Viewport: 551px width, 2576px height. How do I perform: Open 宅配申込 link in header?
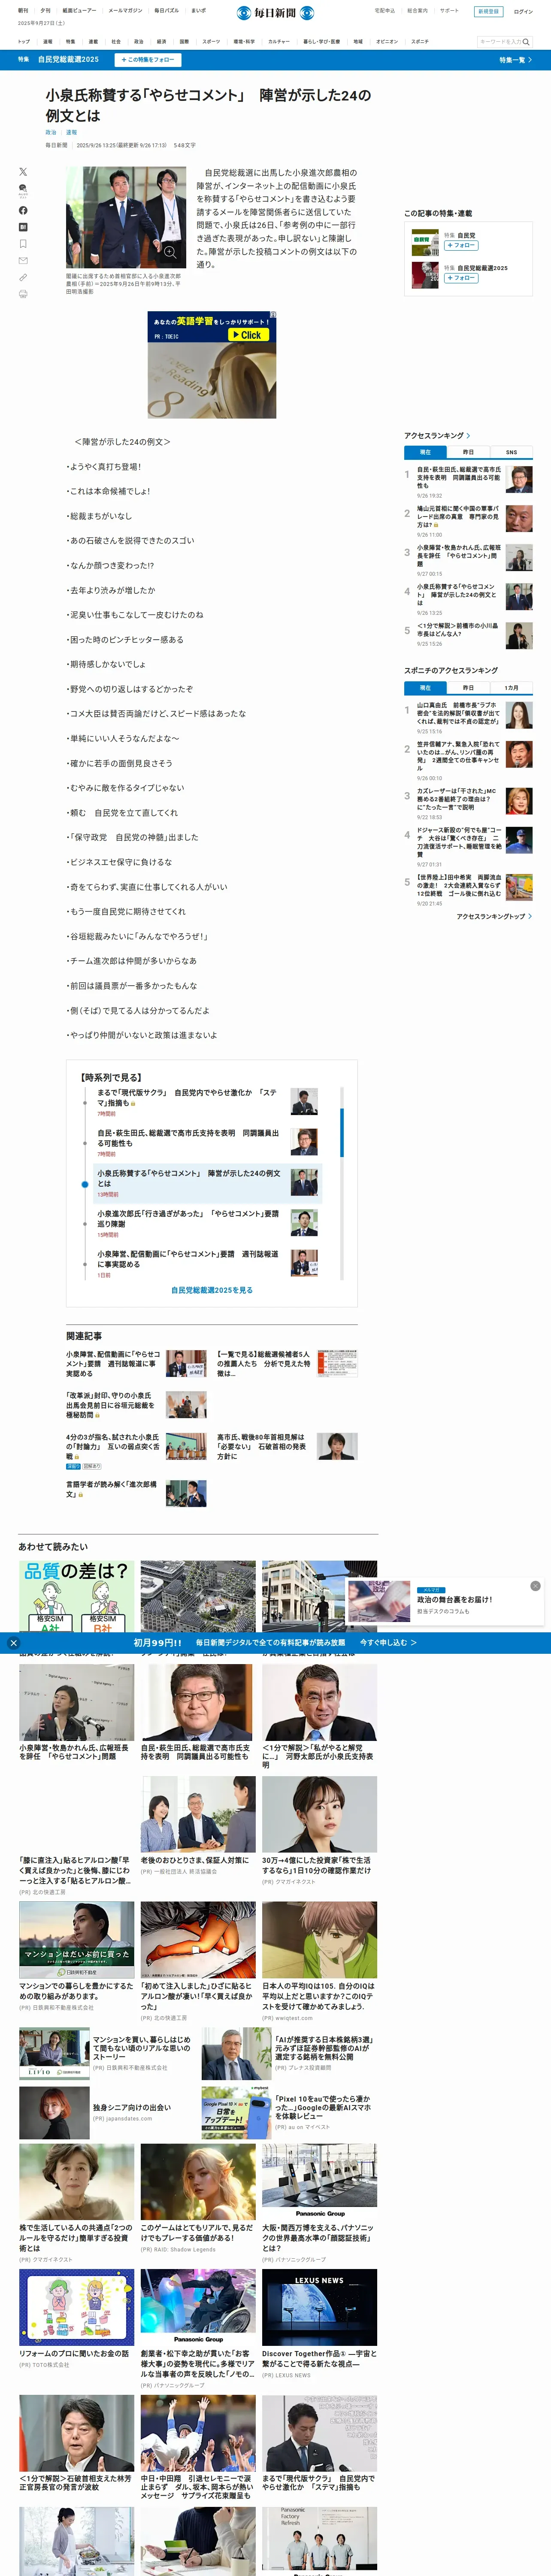pyautogui.click(x=385, y=11)
